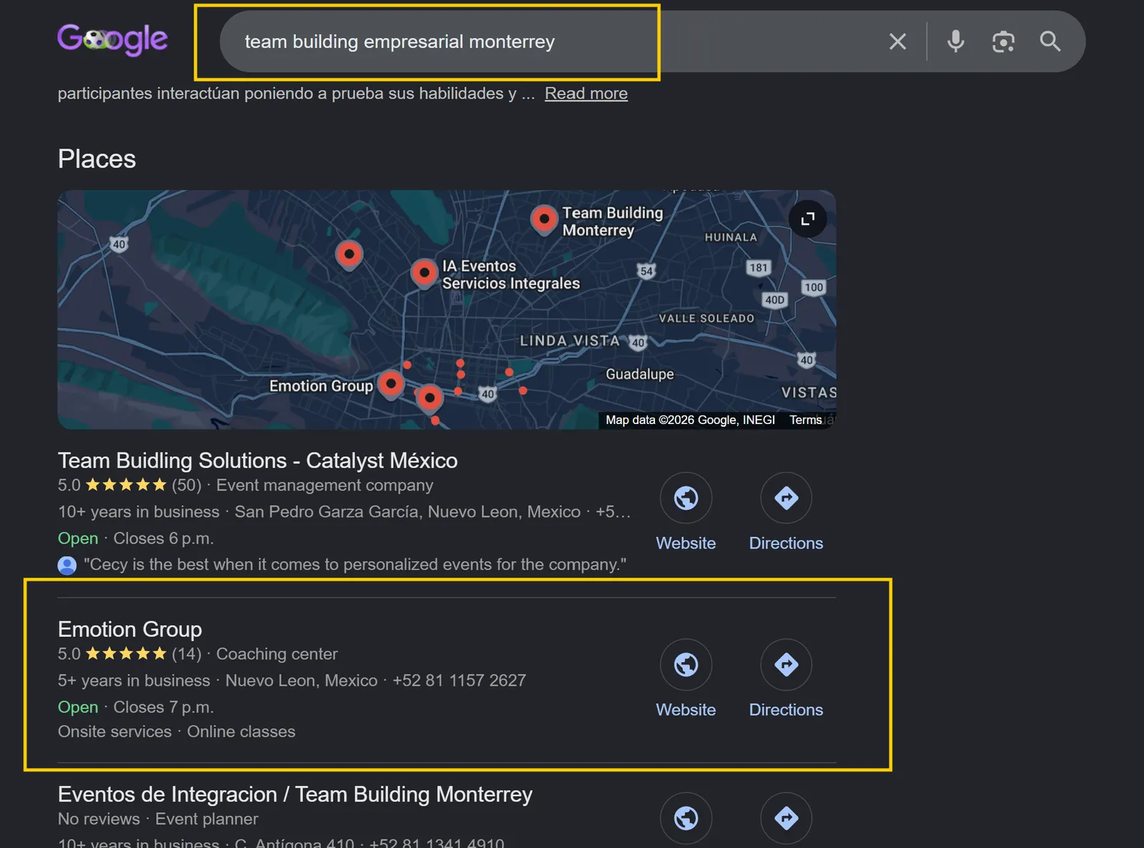Screen dimensions: 1144x848
Task: Visit Website for Emotion Group
Action: click(x=686, y=679)
